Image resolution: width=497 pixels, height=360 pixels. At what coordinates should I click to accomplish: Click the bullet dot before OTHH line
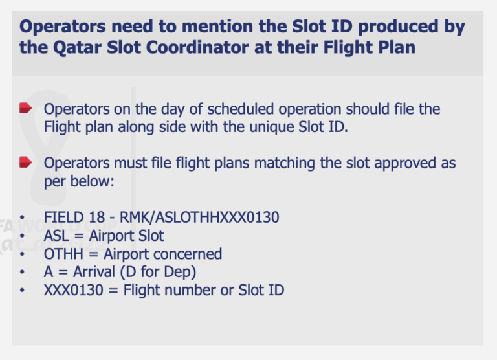click(x=23, y=254)
